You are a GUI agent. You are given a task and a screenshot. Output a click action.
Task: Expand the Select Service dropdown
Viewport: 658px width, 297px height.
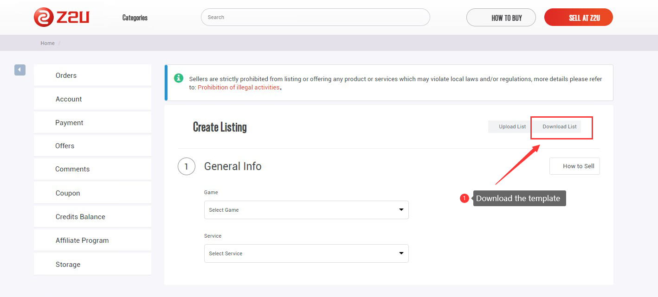(x=306, y=253)
